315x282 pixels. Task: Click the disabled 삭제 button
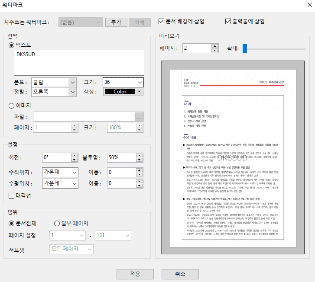coord(140,22)
